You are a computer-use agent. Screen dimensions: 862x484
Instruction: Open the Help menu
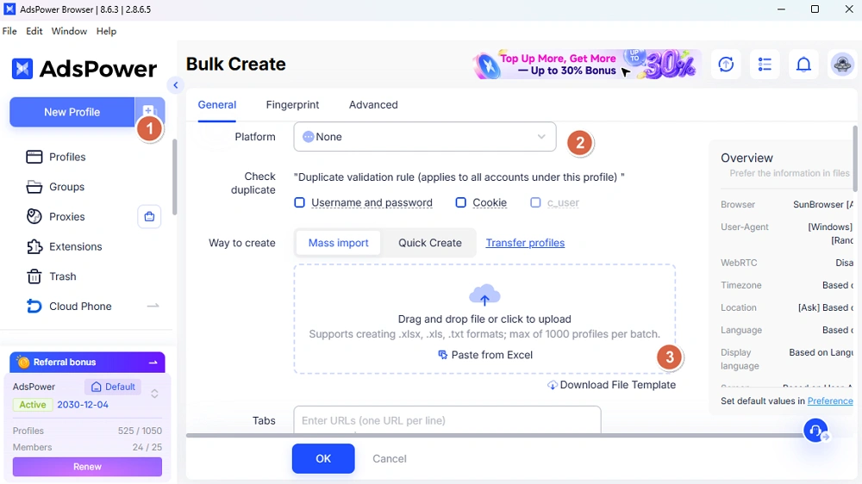106,31
